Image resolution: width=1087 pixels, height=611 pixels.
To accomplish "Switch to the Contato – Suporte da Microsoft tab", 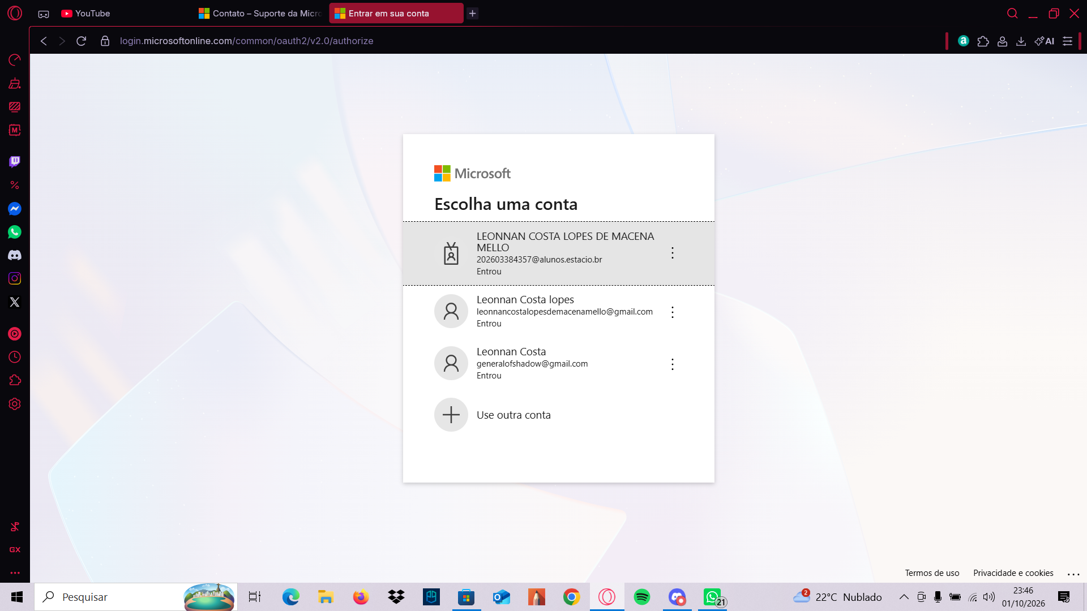I will 260,13.
